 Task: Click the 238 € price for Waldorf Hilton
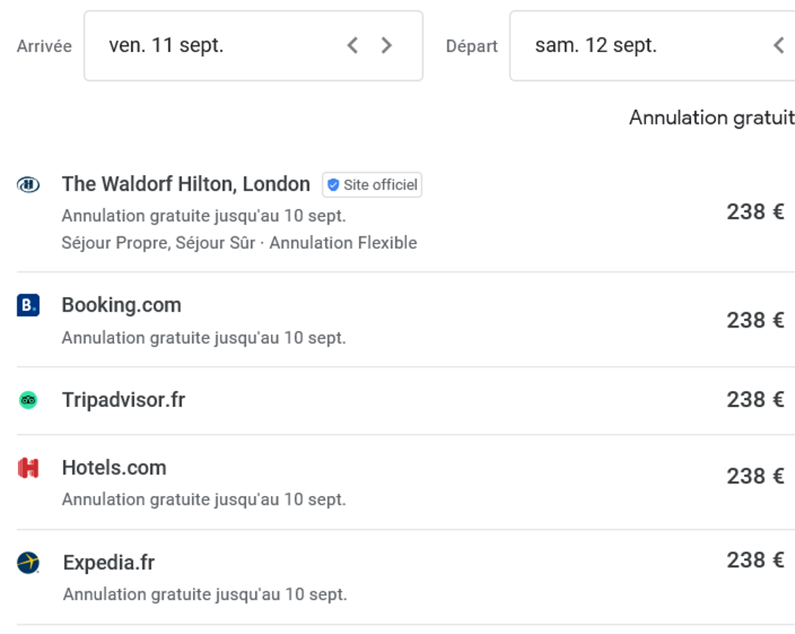755,212
